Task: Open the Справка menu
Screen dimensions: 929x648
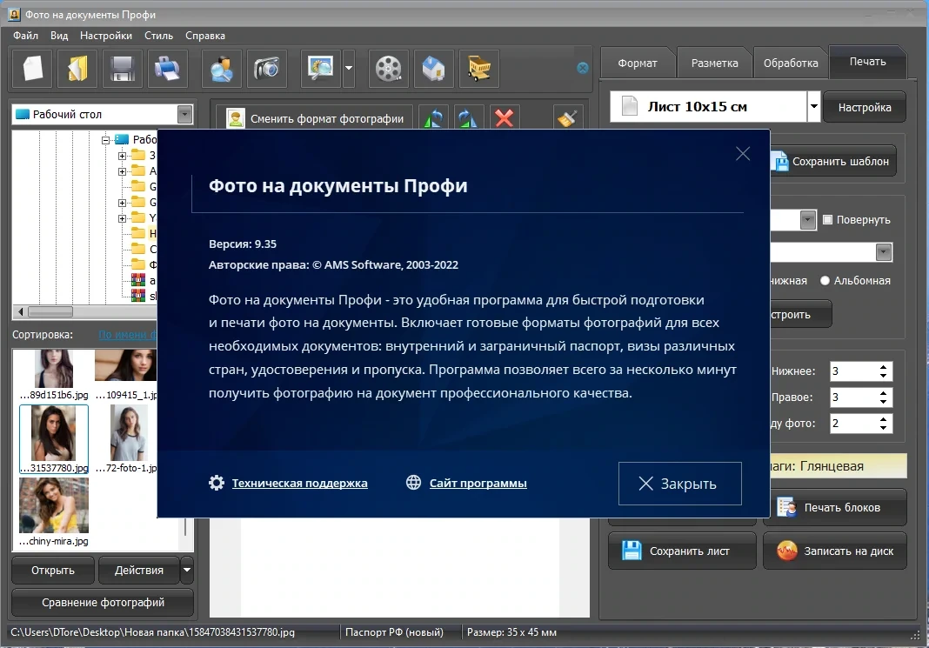Action: [x=205, y=36]
